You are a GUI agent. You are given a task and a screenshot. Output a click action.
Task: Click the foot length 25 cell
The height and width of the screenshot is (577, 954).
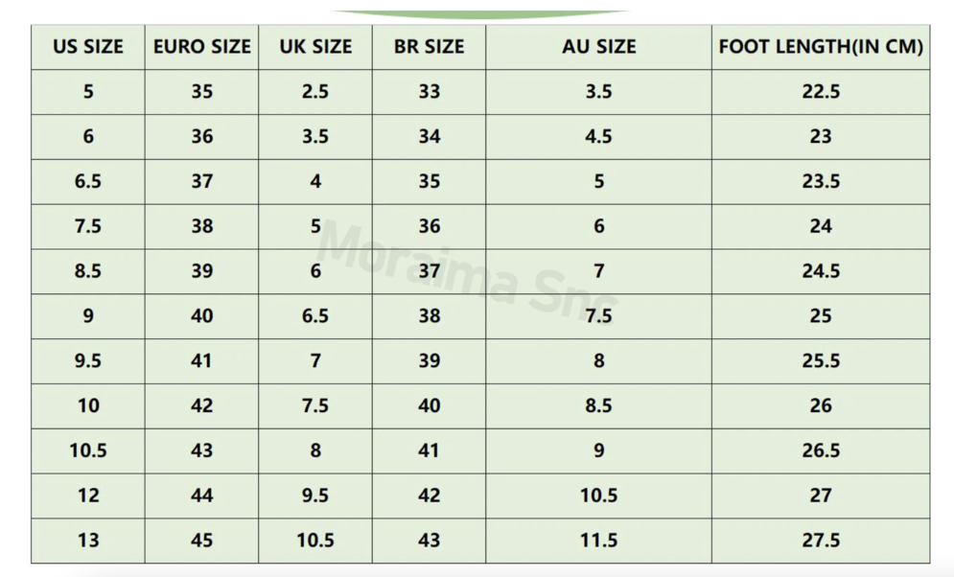click(821, 316)
